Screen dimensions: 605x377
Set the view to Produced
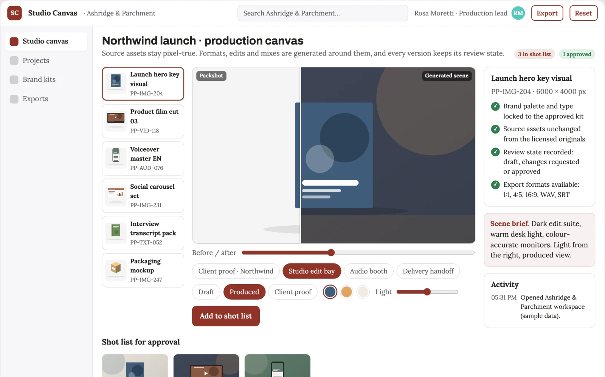244,292
